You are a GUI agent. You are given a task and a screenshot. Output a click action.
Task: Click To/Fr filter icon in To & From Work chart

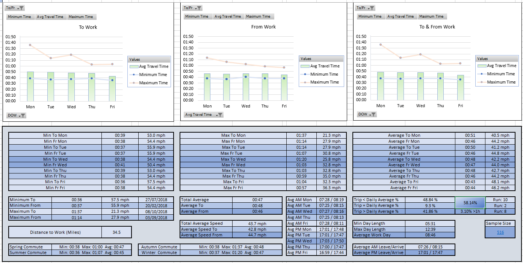(x=372, y=8)
